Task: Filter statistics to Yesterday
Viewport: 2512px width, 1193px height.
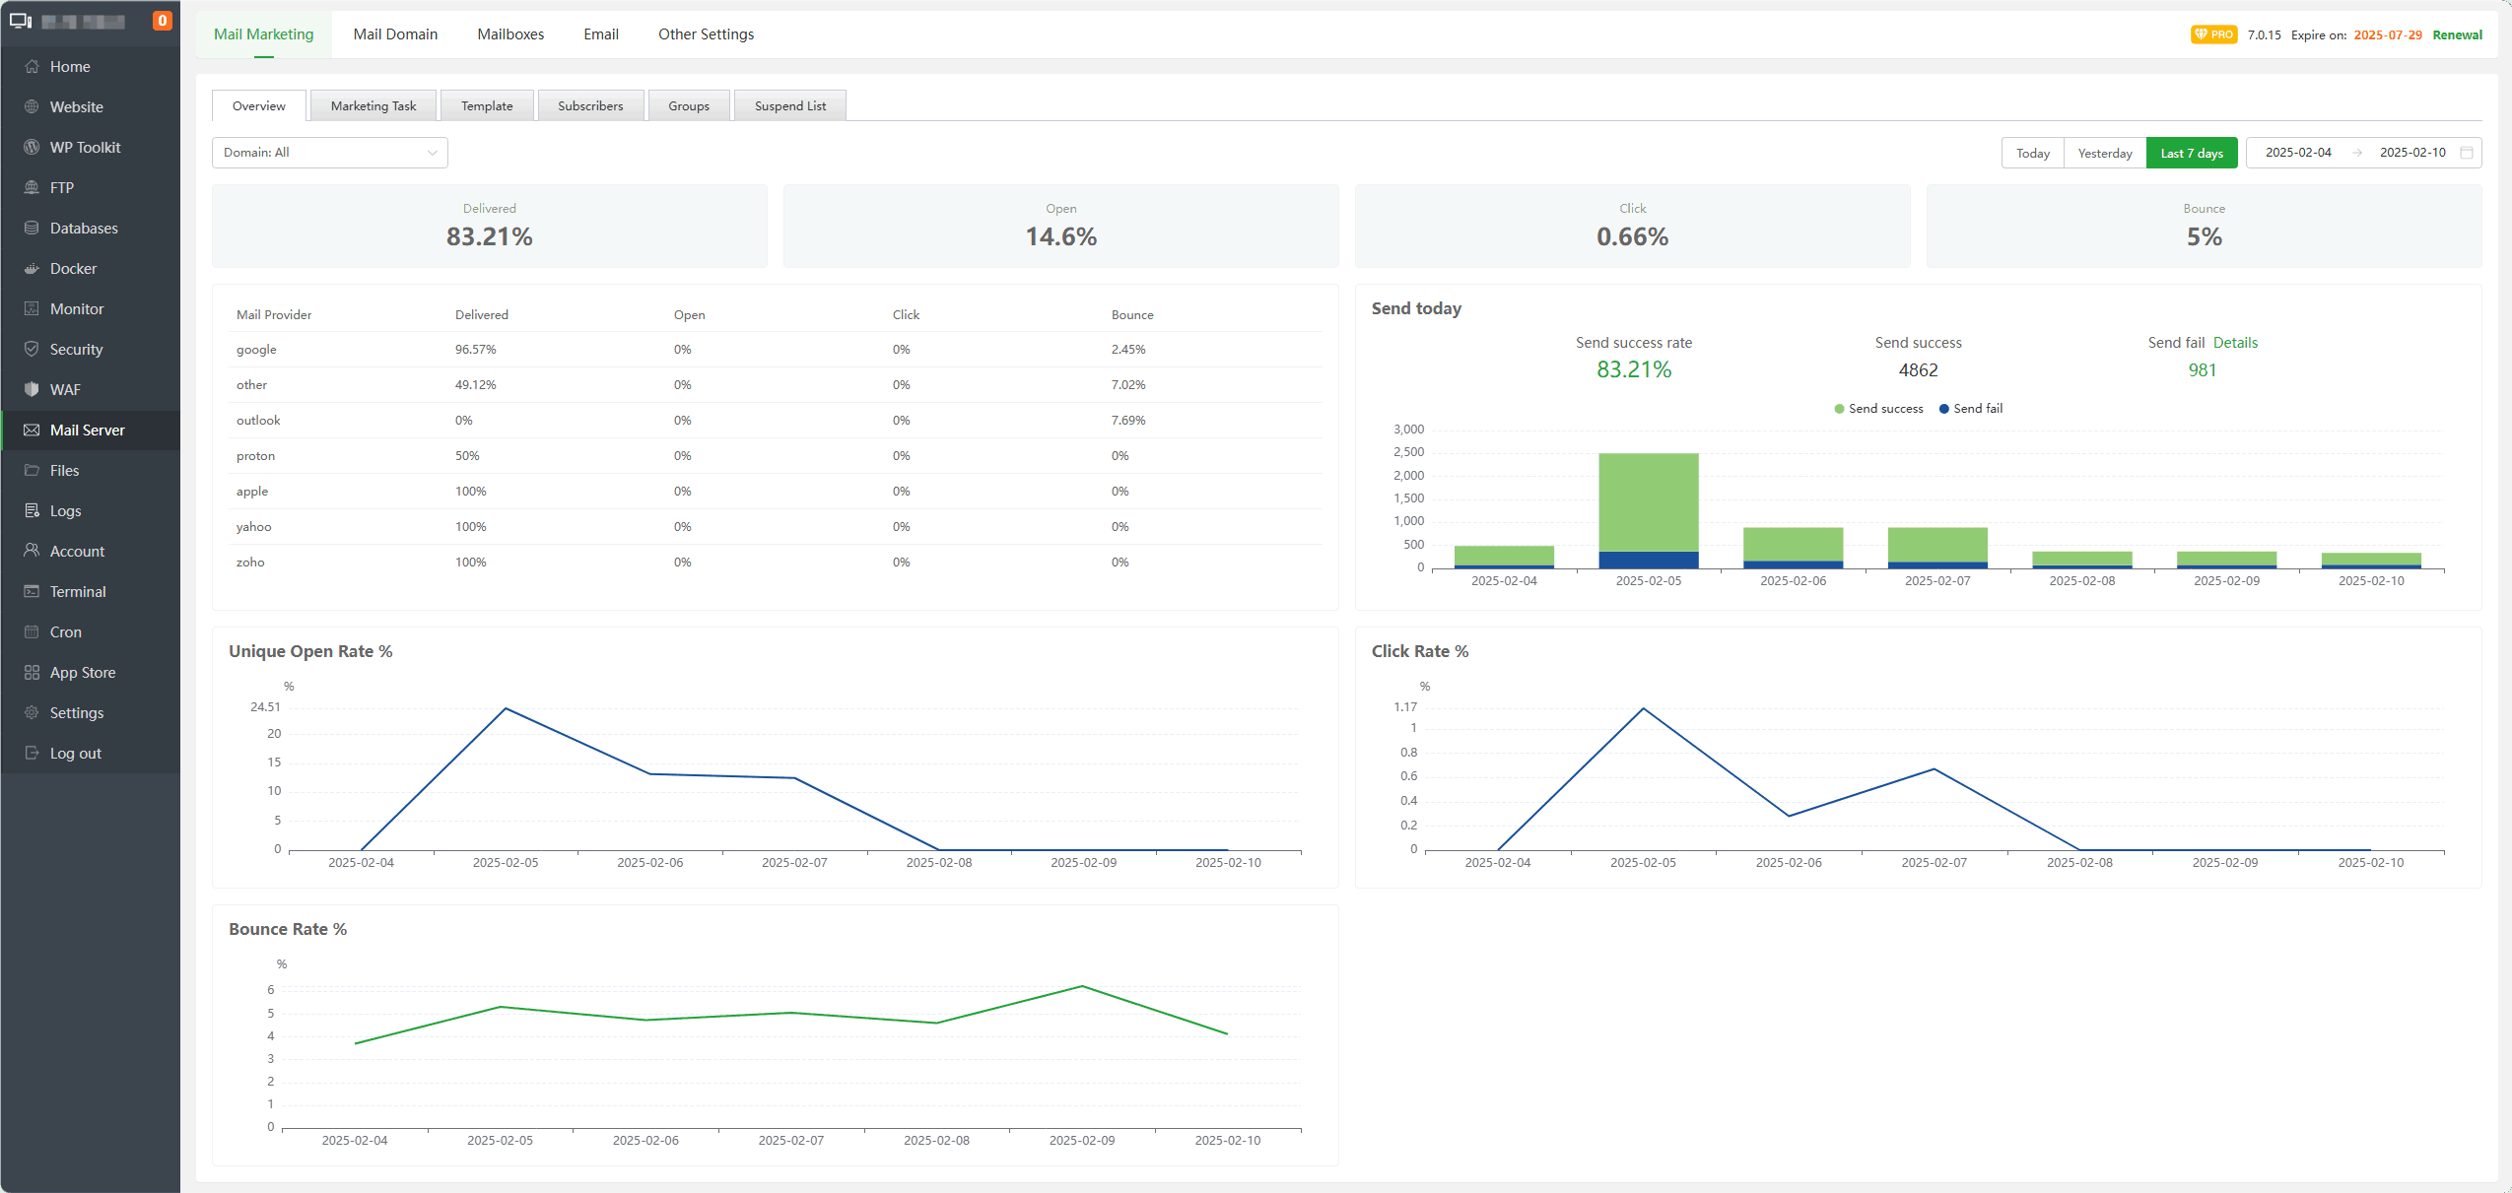Action: click(x=2105, y=153)
